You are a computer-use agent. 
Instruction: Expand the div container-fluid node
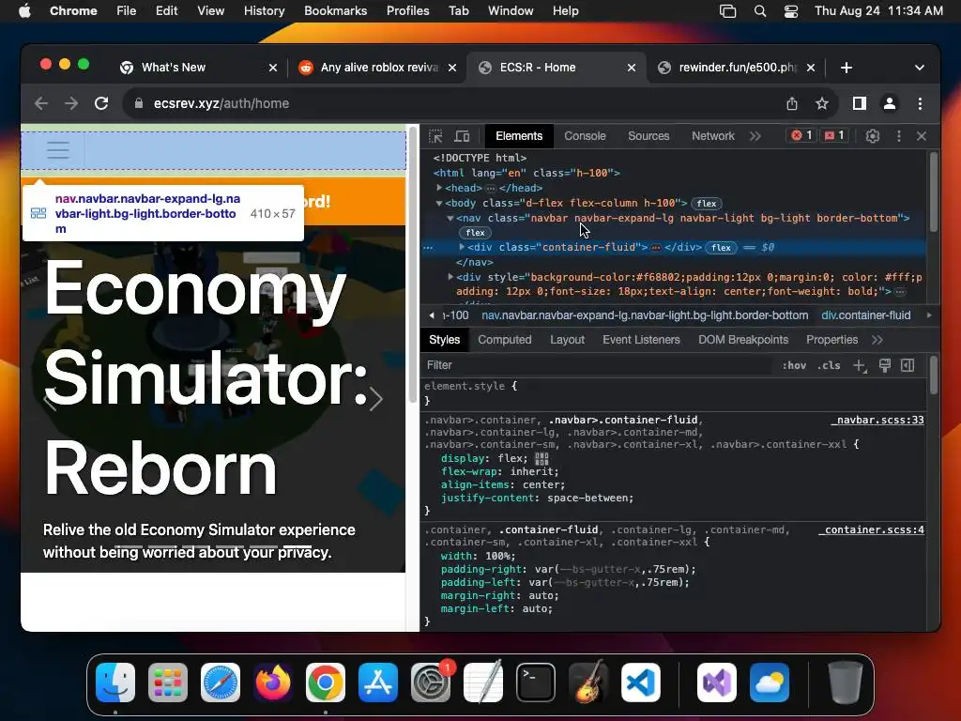tap(462, 247)
